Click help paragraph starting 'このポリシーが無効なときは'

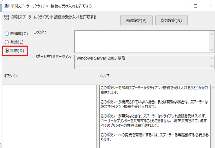point(154,120)
